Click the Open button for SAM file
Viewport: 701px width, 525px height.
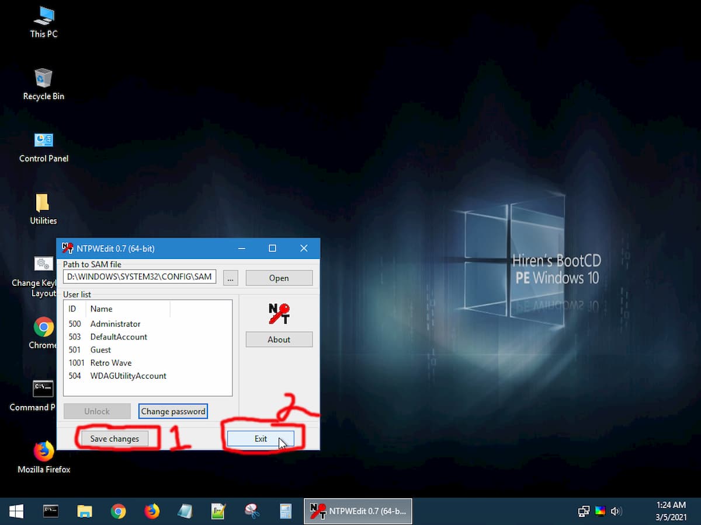[279, 278]
